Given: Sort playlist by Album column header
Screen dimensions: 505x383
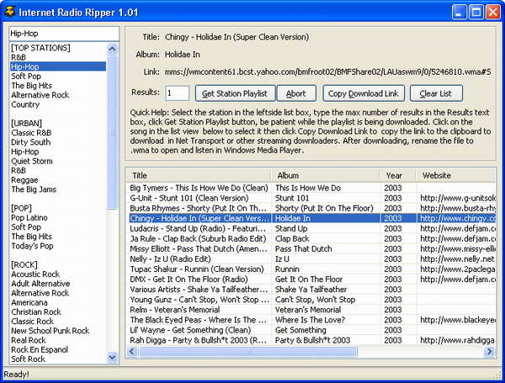Looking at the screenshot, I should 325,176.
